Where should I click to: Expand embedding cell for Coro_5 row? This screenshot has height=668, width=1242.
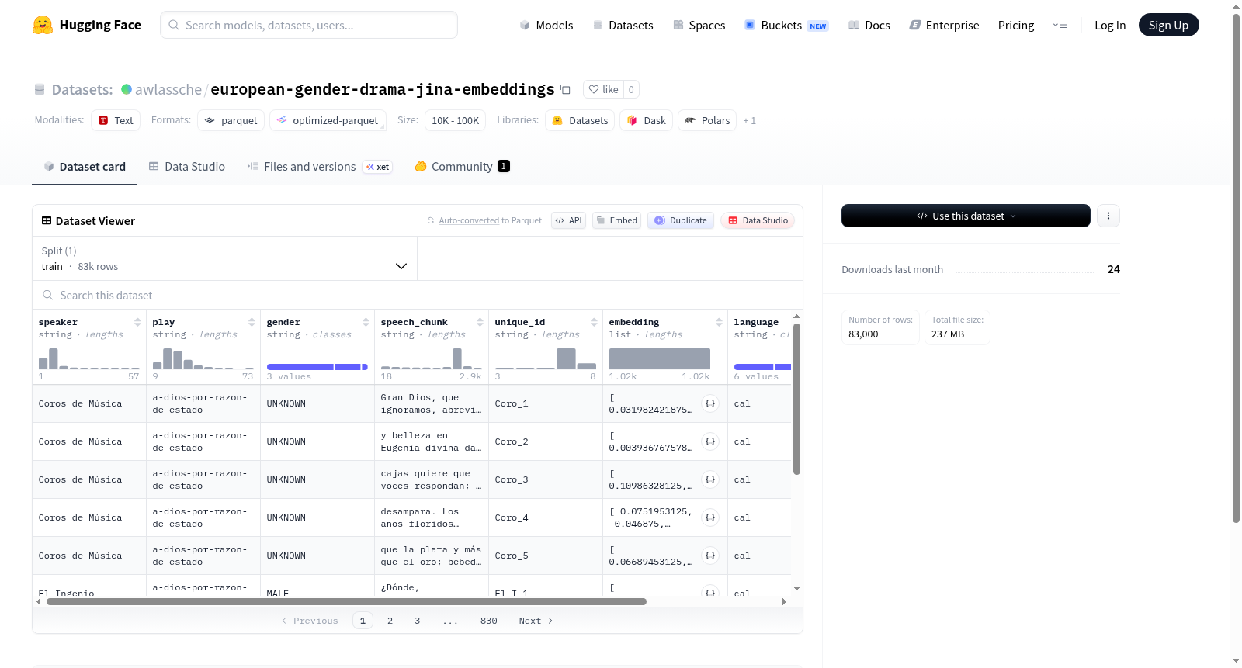coord(709,556)
